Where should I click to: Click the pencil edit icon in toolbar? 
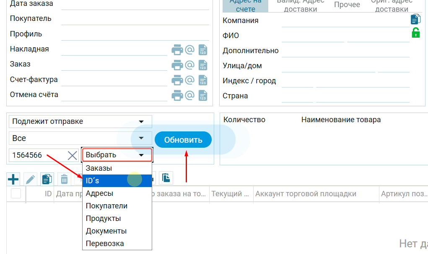(31, 180)
